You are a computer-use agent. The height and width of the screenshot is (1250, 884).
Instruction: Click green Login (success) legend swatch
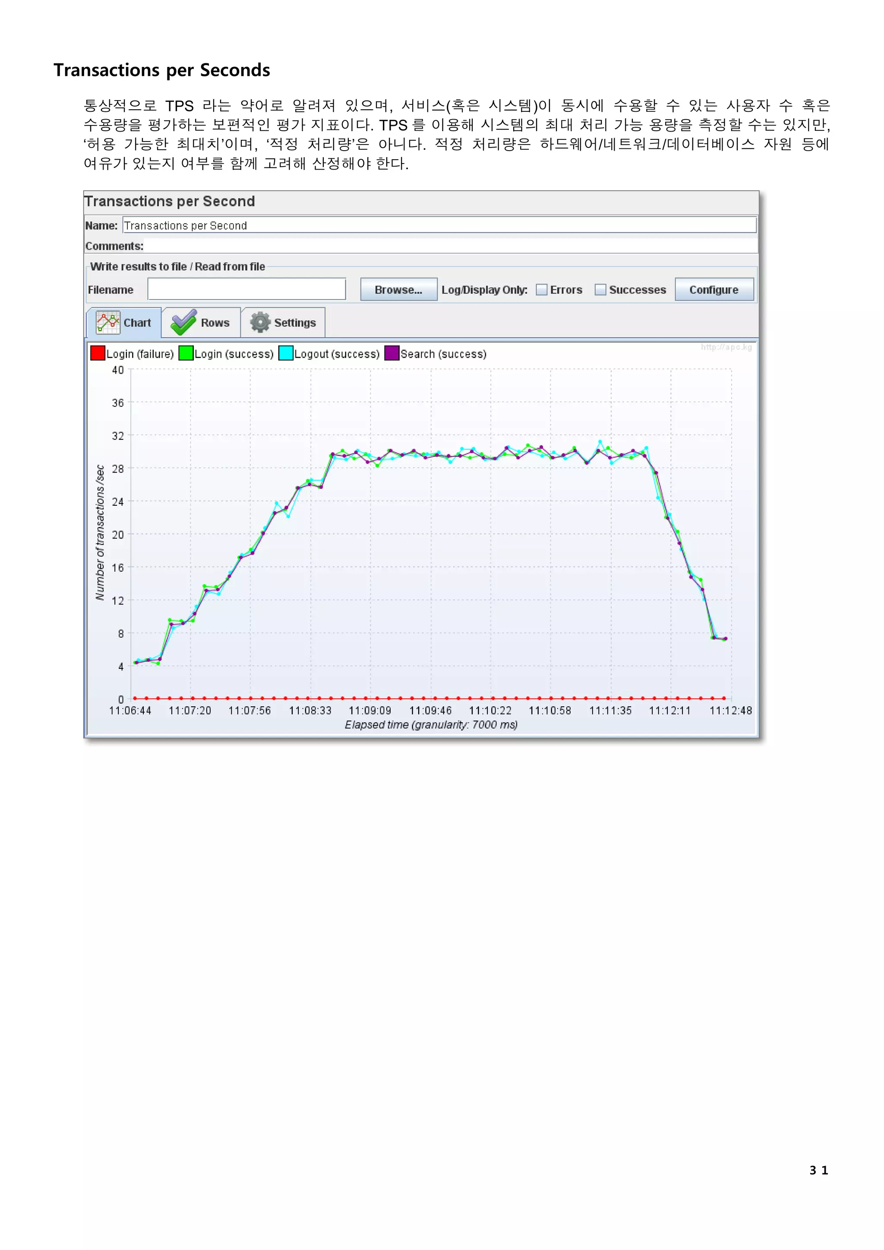point(186,353)
